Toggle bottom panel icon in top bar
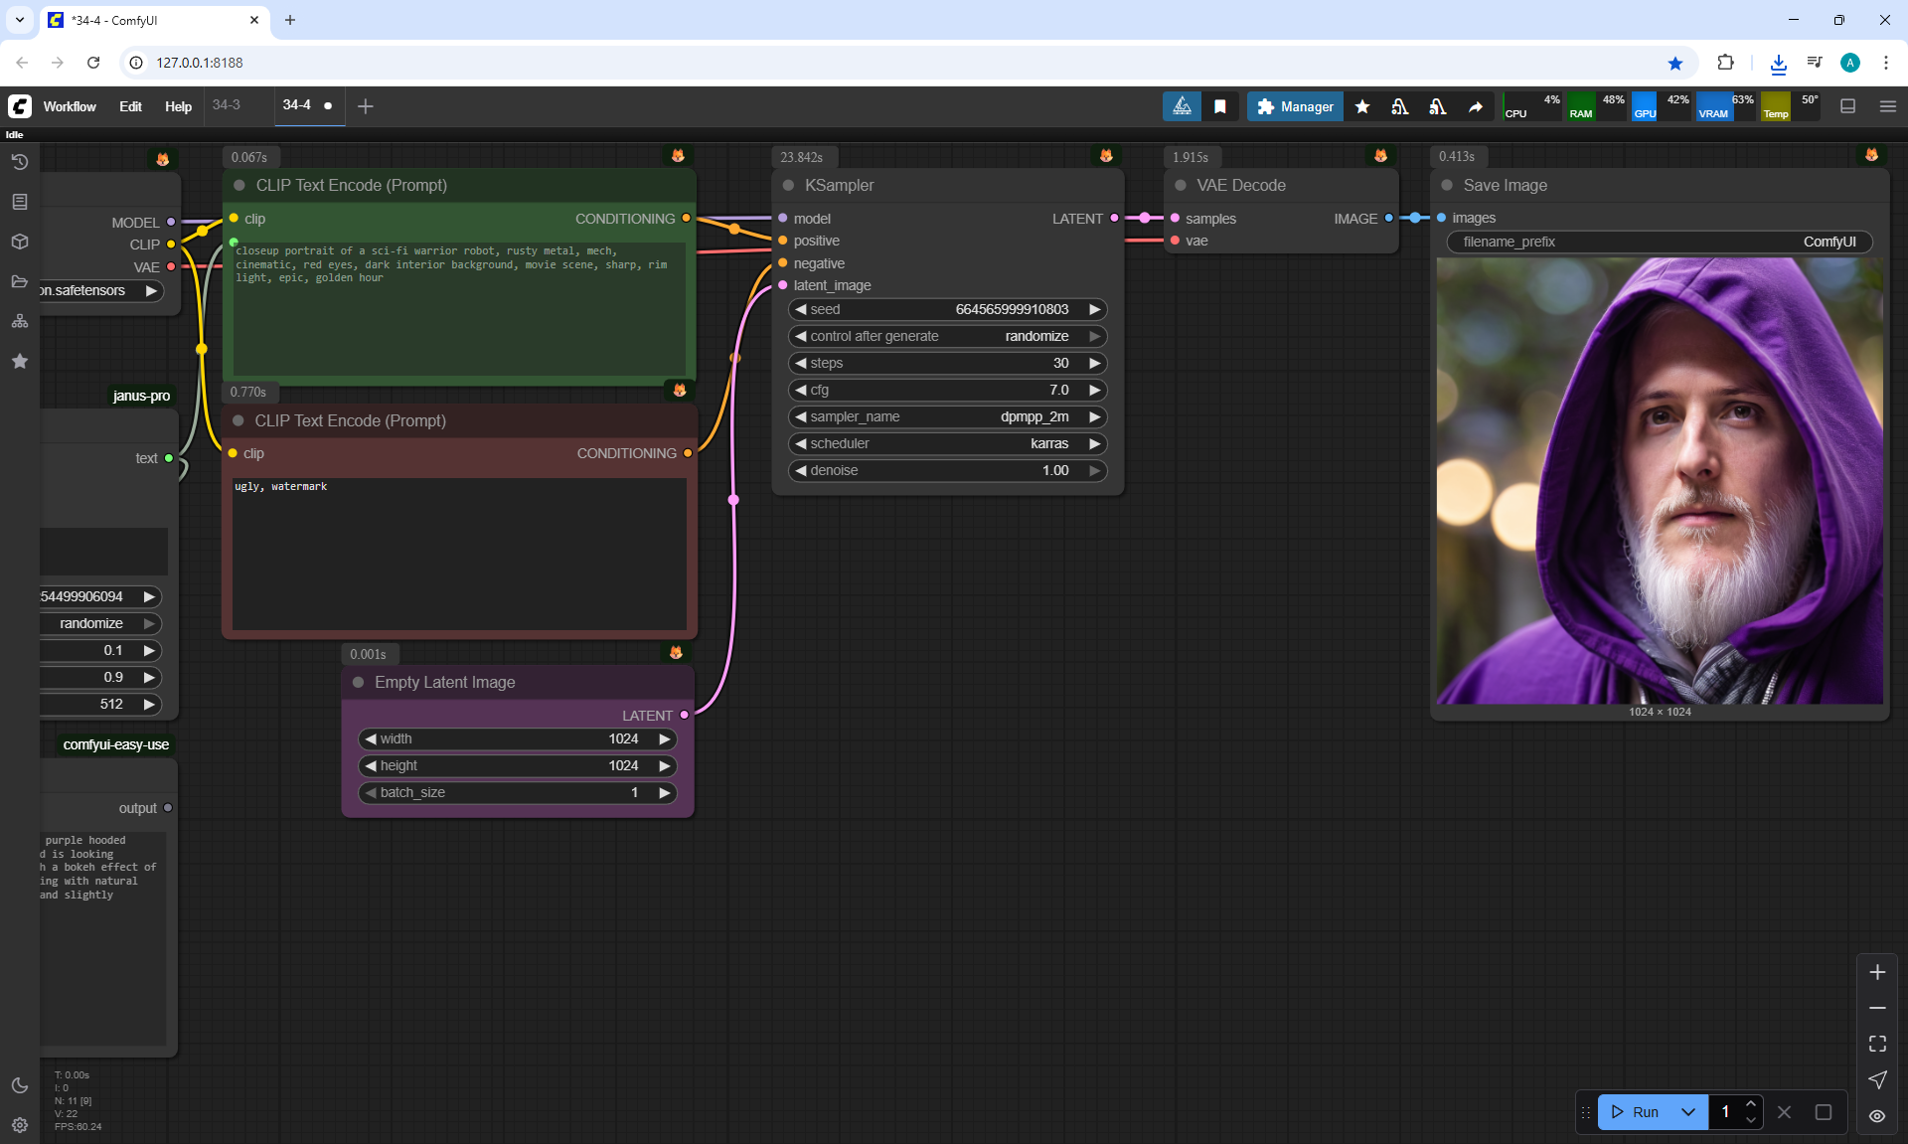Viewport: 1908px width, 1144px height. [1848, 106]
